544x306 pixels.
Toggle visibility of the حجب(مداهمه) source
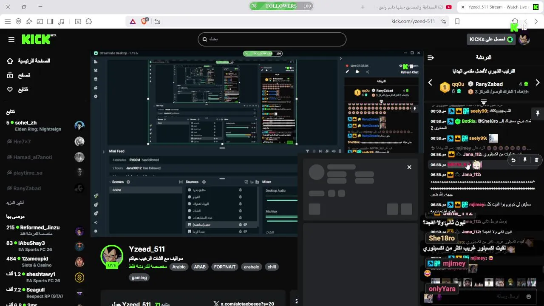click(x=246, y=224)
